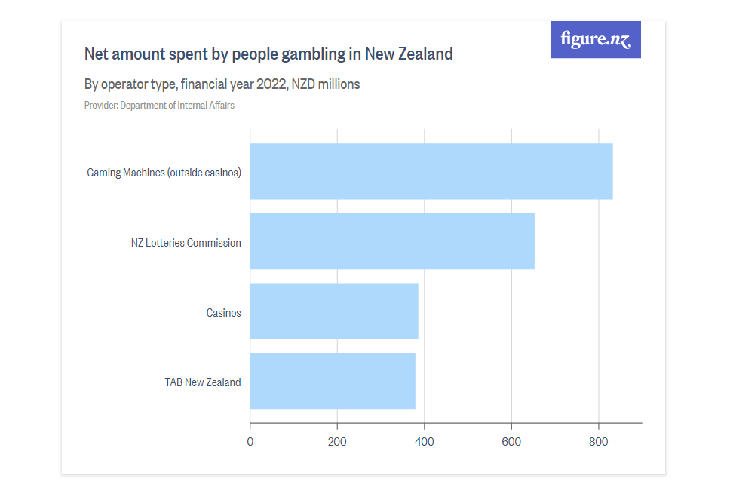Click the "TAB New Zealand" category label
The image size is (733, 494).
(203, 382)
